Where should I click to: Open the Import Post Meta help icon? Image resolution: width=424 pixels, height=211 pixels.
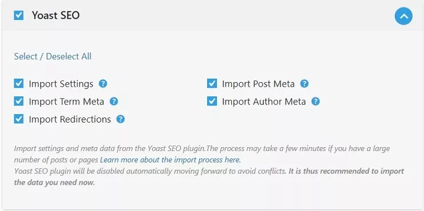304,84
